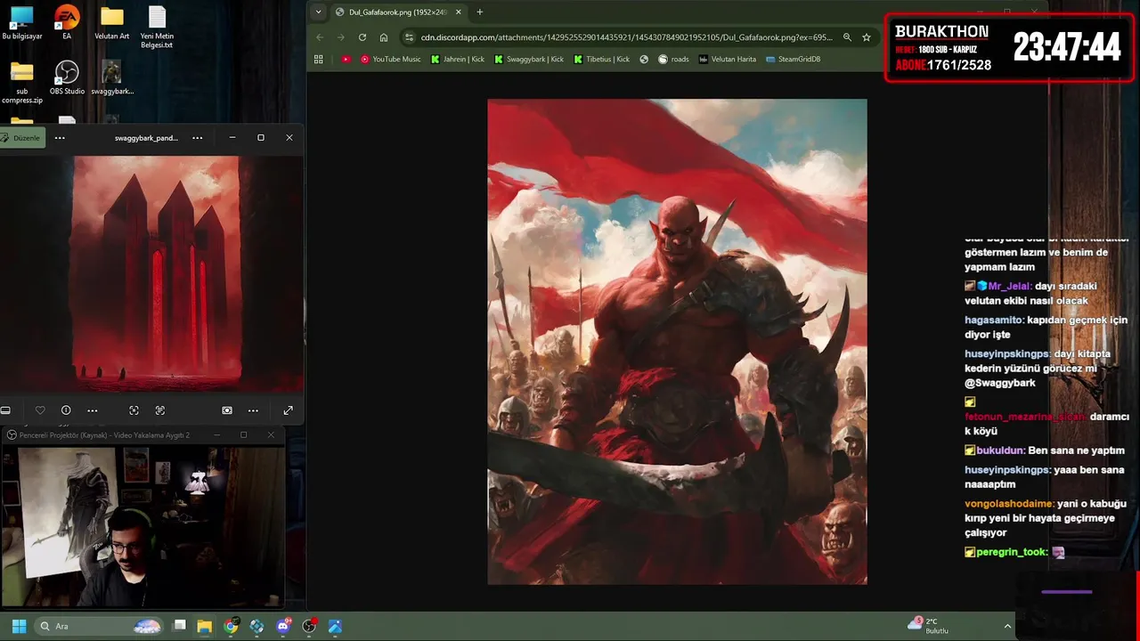Open the red YouTube bookmark icon

click(346, 60)
